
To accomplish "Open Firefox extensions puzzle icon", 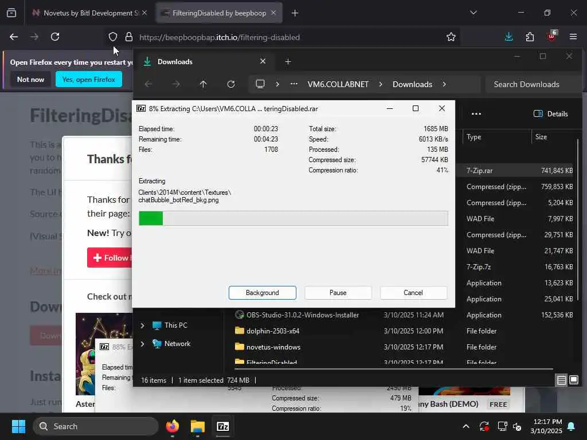I will pos(530,37).
